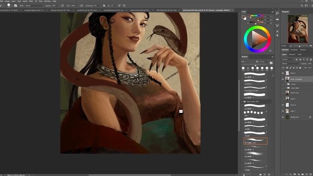Open the workspace switcher icon
The image size is (313, 176).
click(x=307, y=5)
